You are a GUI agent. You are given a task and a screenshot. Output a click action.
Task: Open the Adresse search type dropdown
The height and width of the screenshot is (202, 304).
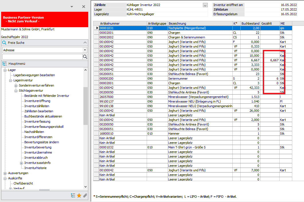pos(85,50)
